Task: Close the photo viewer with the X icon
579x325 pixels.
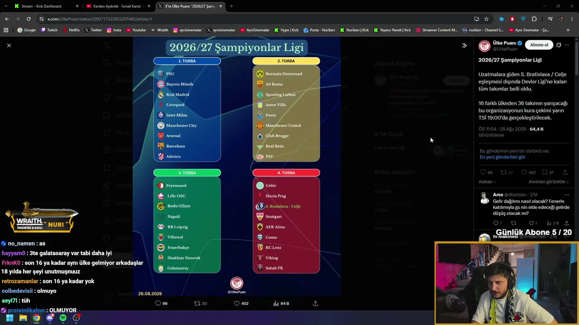Action: click(x=9, y=45)
